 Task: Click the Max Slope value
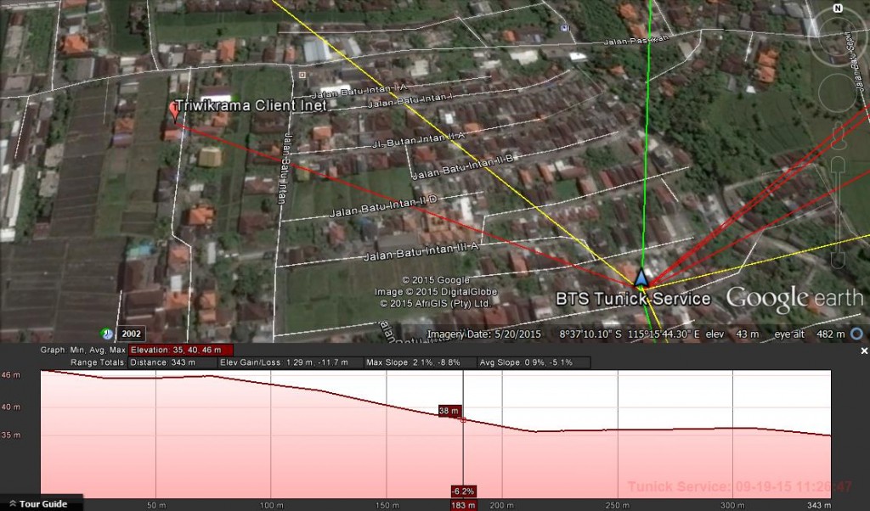pos(421,362)
